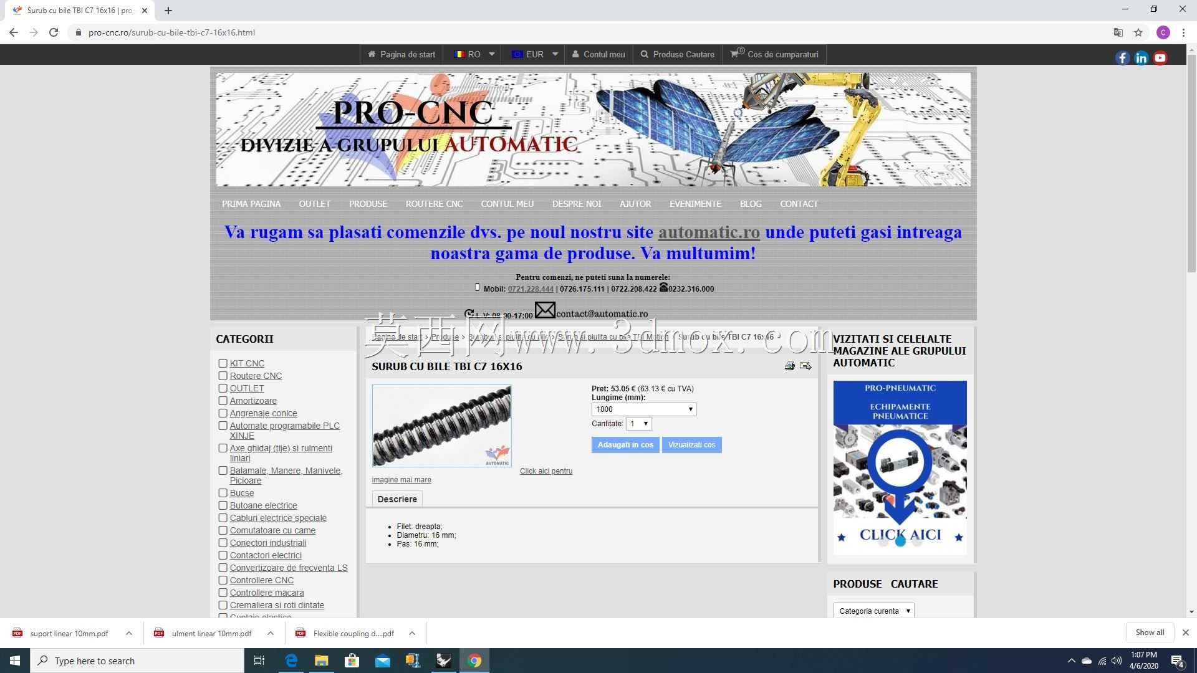1197x673 pixels.
Task: Open the RO language dropdown
Action: (474, 54)
